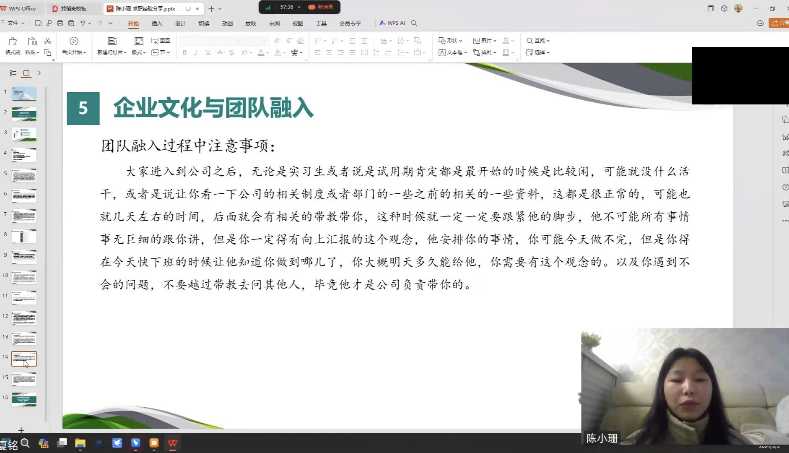Switch to the Design (设计) tab
Viewport: 789px width, 453px height.
coord(180,23)
